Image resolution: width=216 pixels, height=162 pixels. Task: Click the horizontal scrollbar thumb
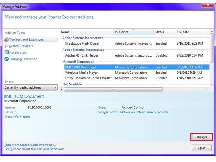pos(113,90)
